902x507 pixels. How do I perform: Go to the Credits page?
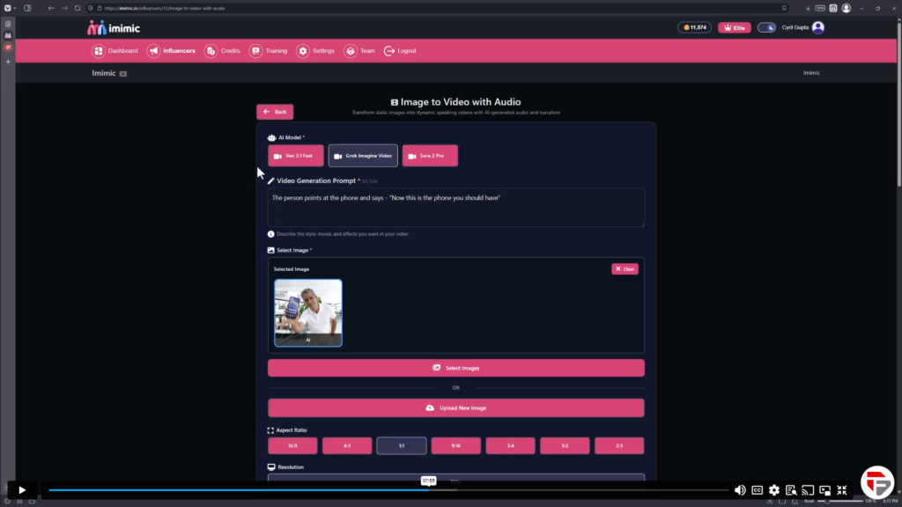point(222,51)
